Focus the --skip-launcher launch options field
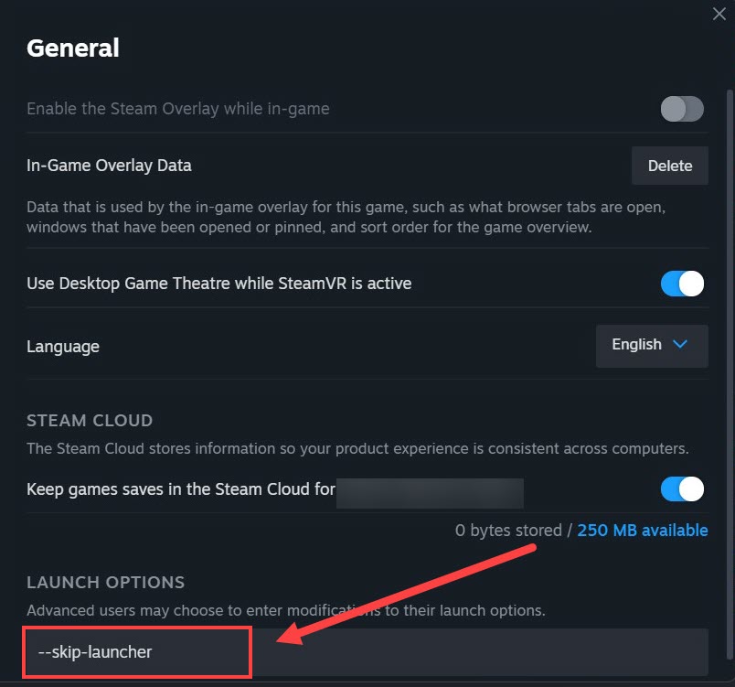The width and height of the screenshot is (735, 687). pyautogui.click(x=366, y=652)
